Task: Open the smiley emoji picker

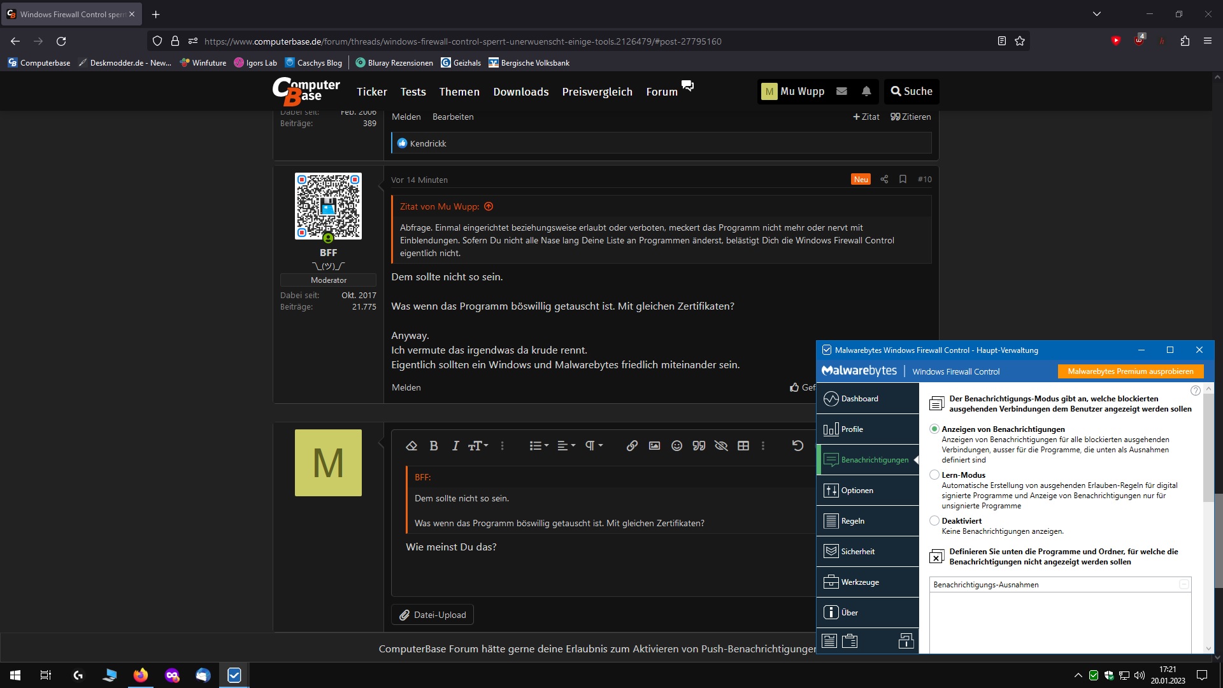Action: click(676, 446)
